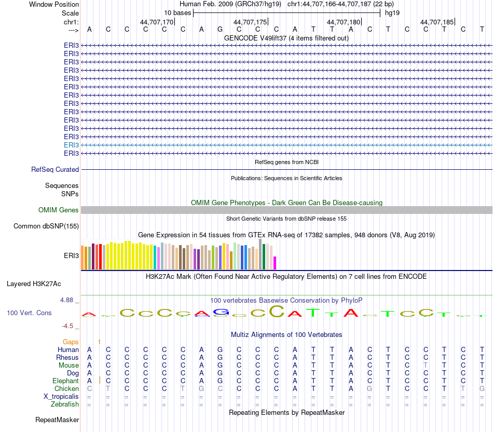Click the ---> sequence direction label
Viewport: 493px width, 432px height.
click(74, 30)
